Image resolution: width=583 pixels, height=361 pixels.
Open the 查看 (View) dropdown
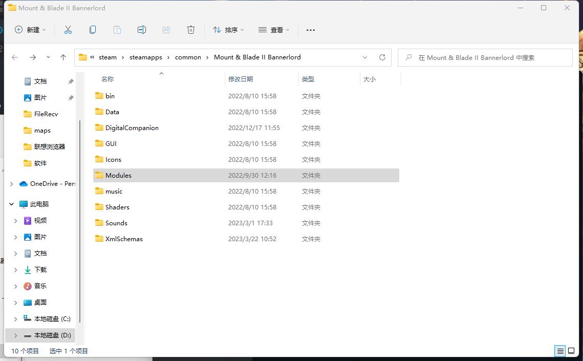[x=274, y=30]
